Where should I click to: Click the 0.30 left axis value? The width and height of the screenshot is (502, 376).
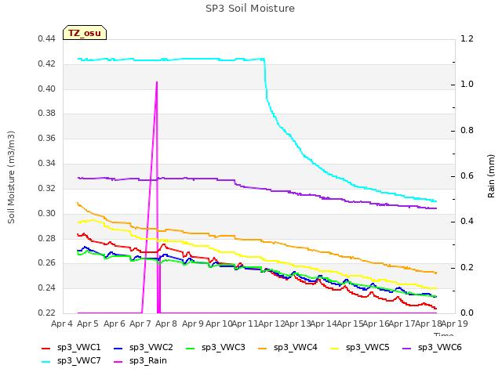(x=47, y=213)
